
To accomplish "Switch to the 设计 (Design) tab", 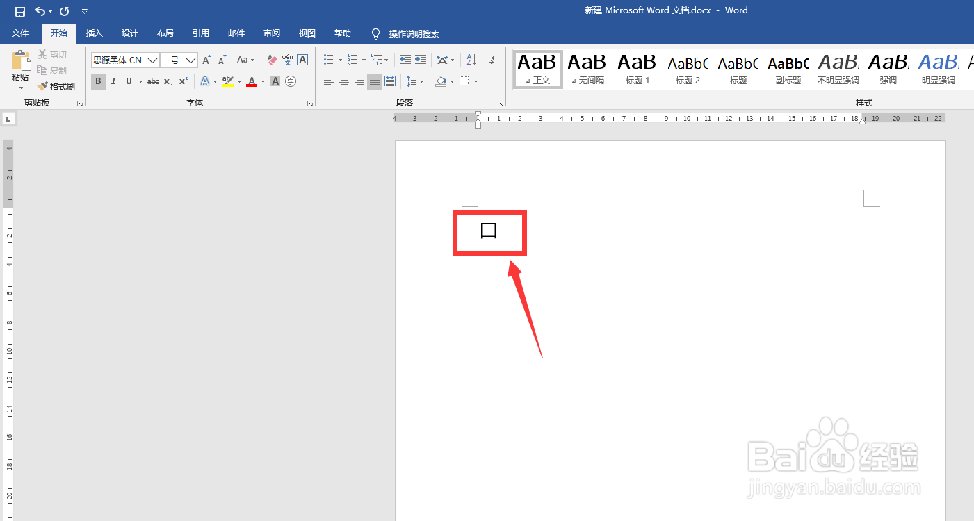I will (x=129, y=33).
